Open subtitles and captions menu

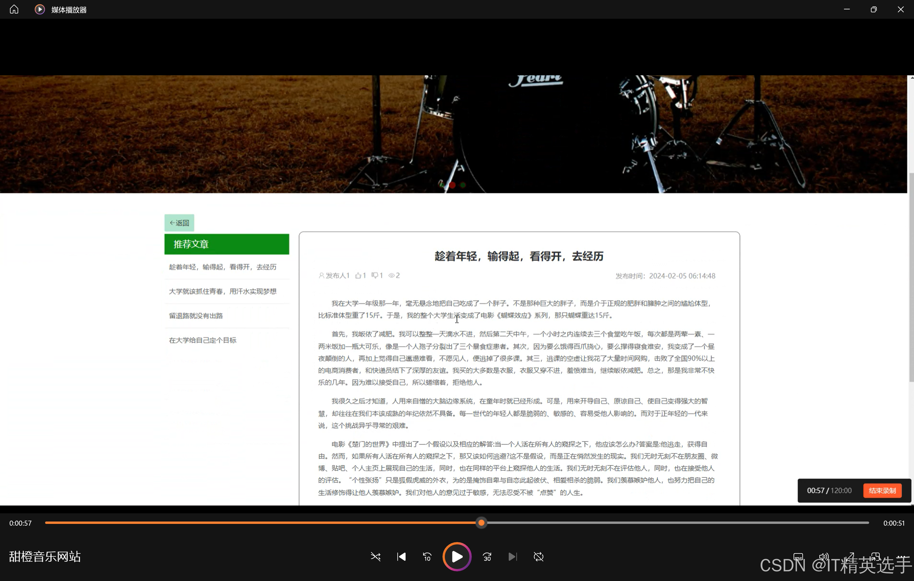click(798, 557)
